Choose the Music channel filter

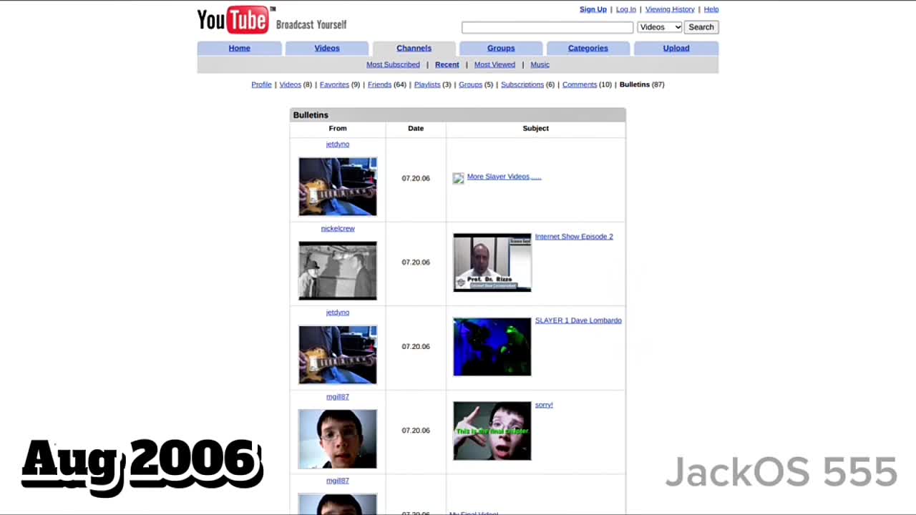click(540, 64)
